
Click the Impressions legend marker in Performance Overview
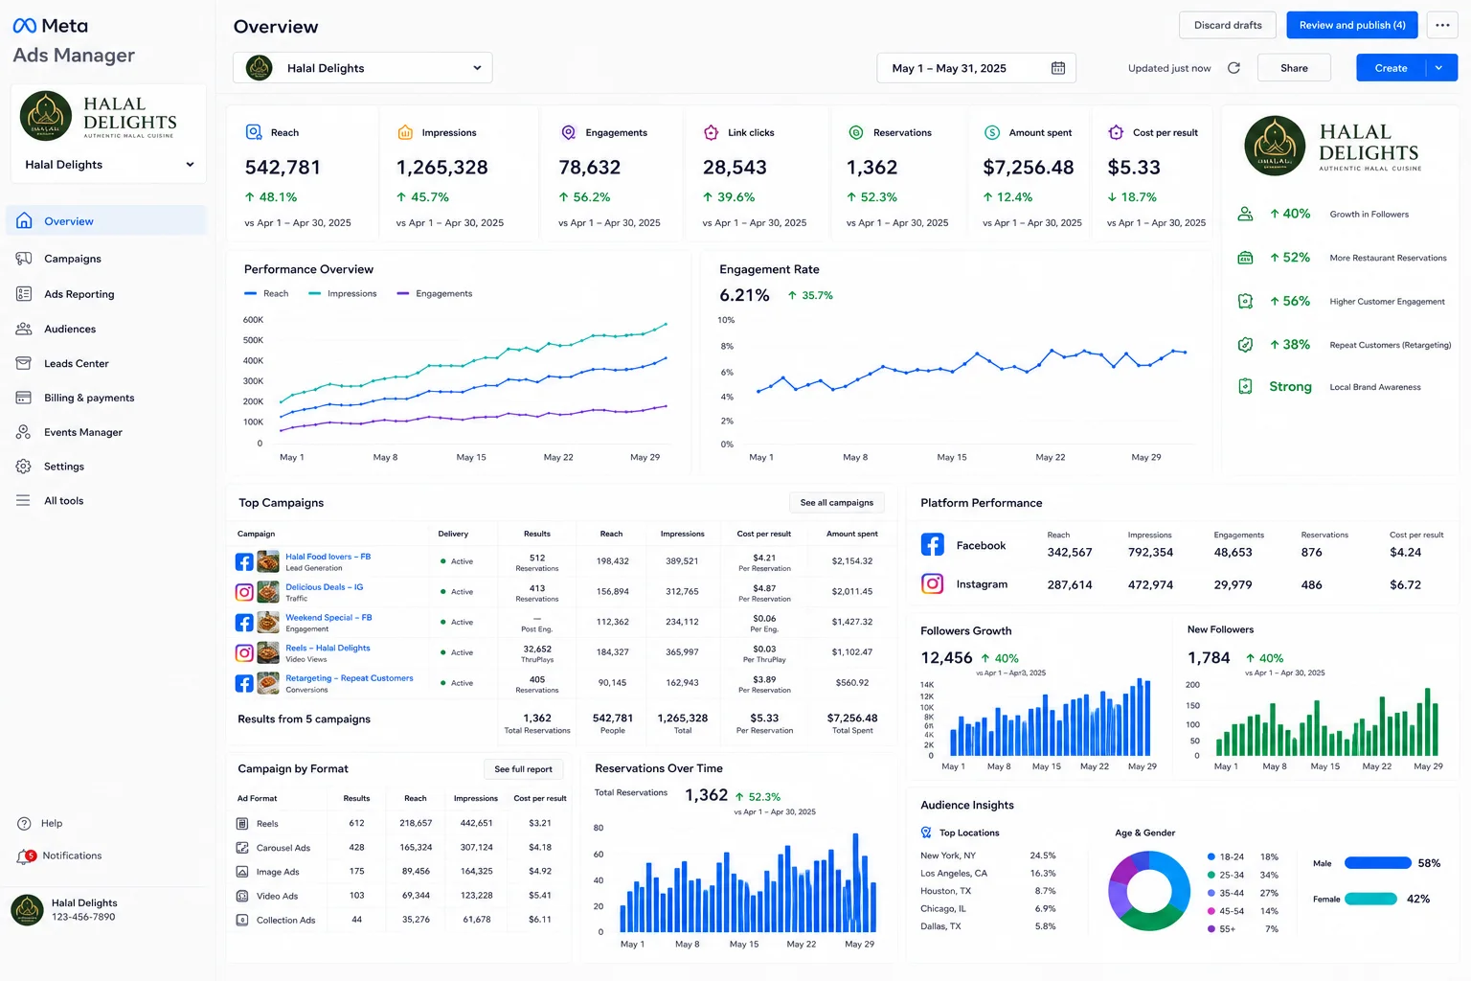(315, 294)
